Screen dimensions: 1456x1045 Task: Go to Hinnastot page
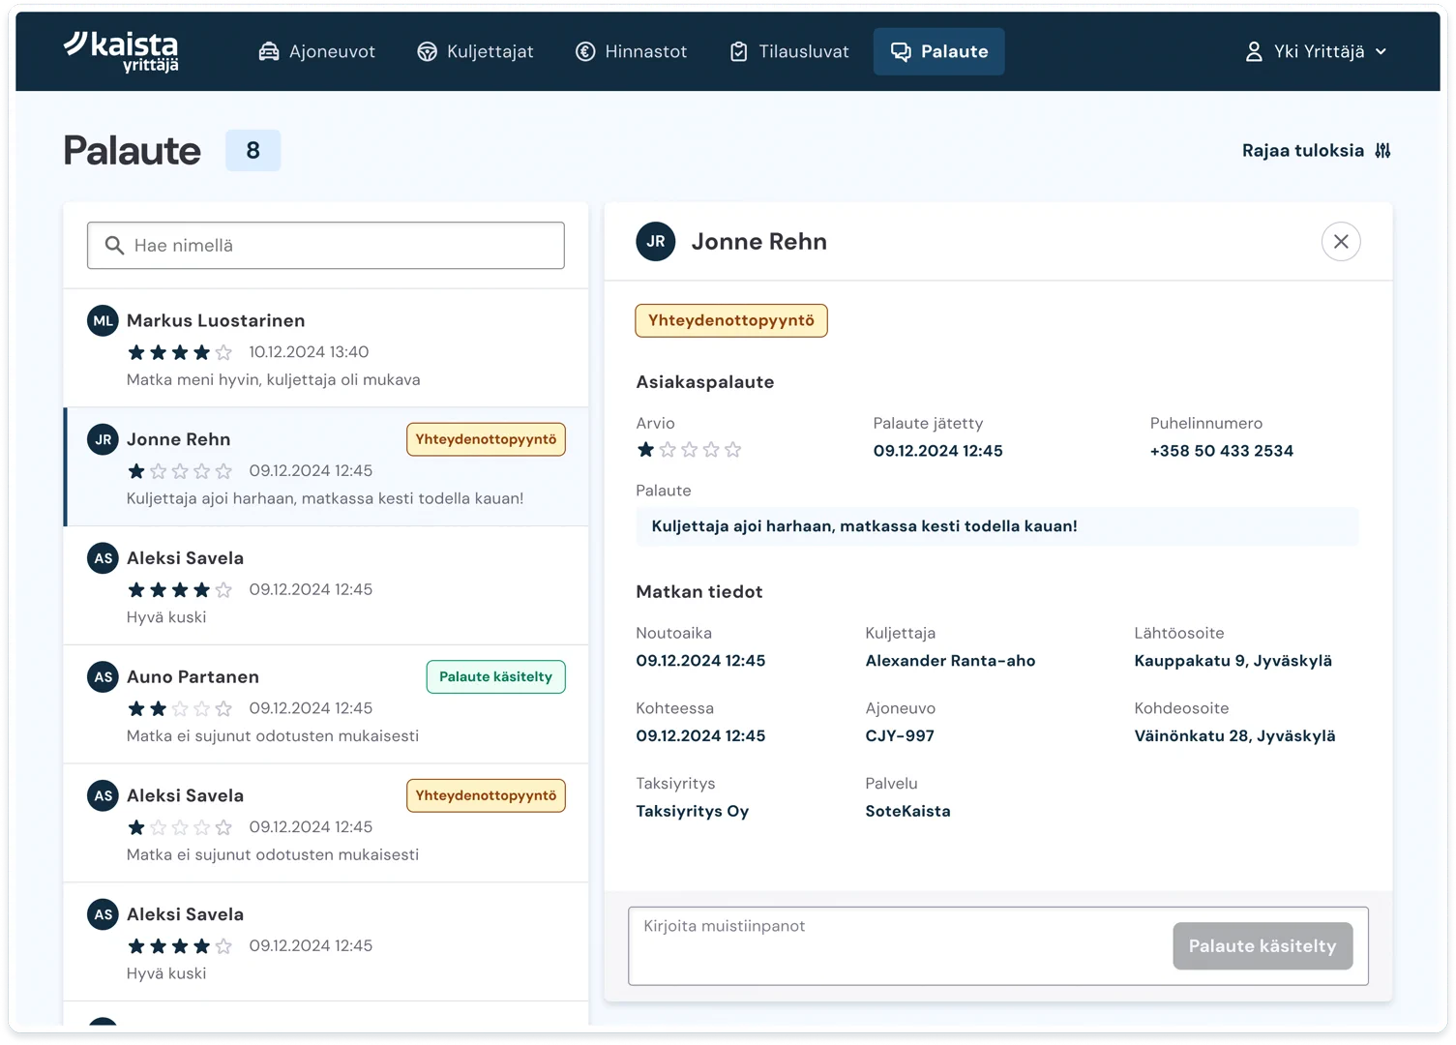tap(631, 51)
